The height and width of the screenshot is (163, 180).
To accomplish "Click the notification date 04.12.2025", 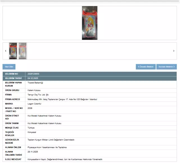I will [x=33, y=78].
